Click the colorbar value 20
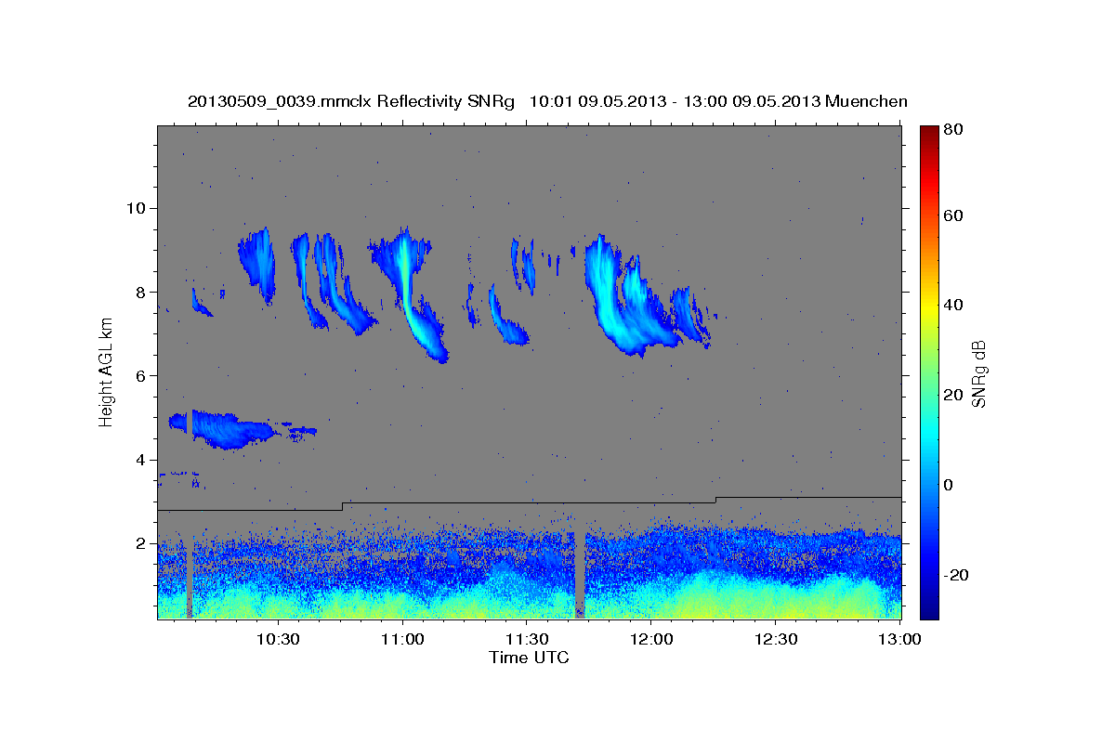The height and width of the screenshot is (743, 1115). coord(952,395)
